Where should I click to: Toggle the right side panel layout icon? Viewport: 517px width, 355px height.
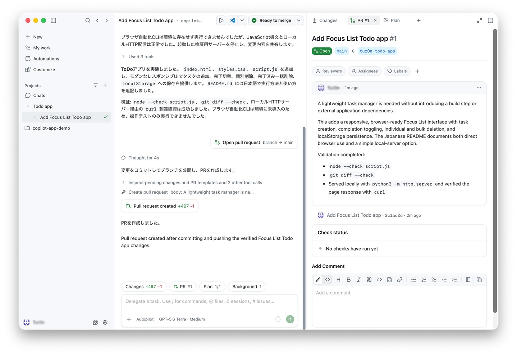(490, 21)
